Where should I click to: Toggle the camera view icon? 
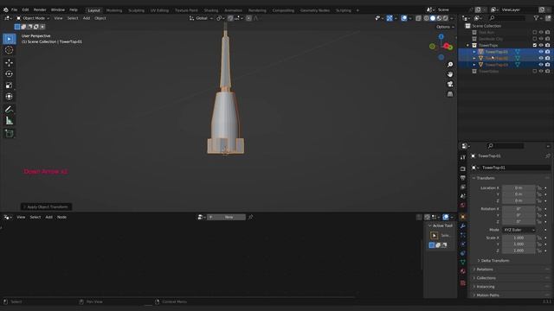pyautogui.click(x=450, y=84)
